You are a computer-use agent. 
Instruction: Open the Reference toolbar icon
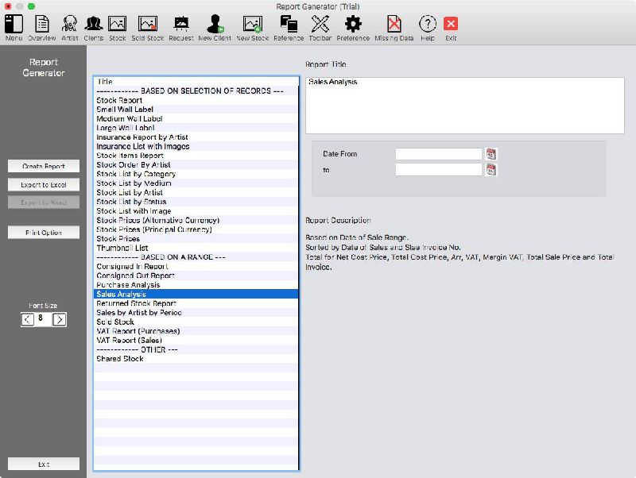pos(289,28)
